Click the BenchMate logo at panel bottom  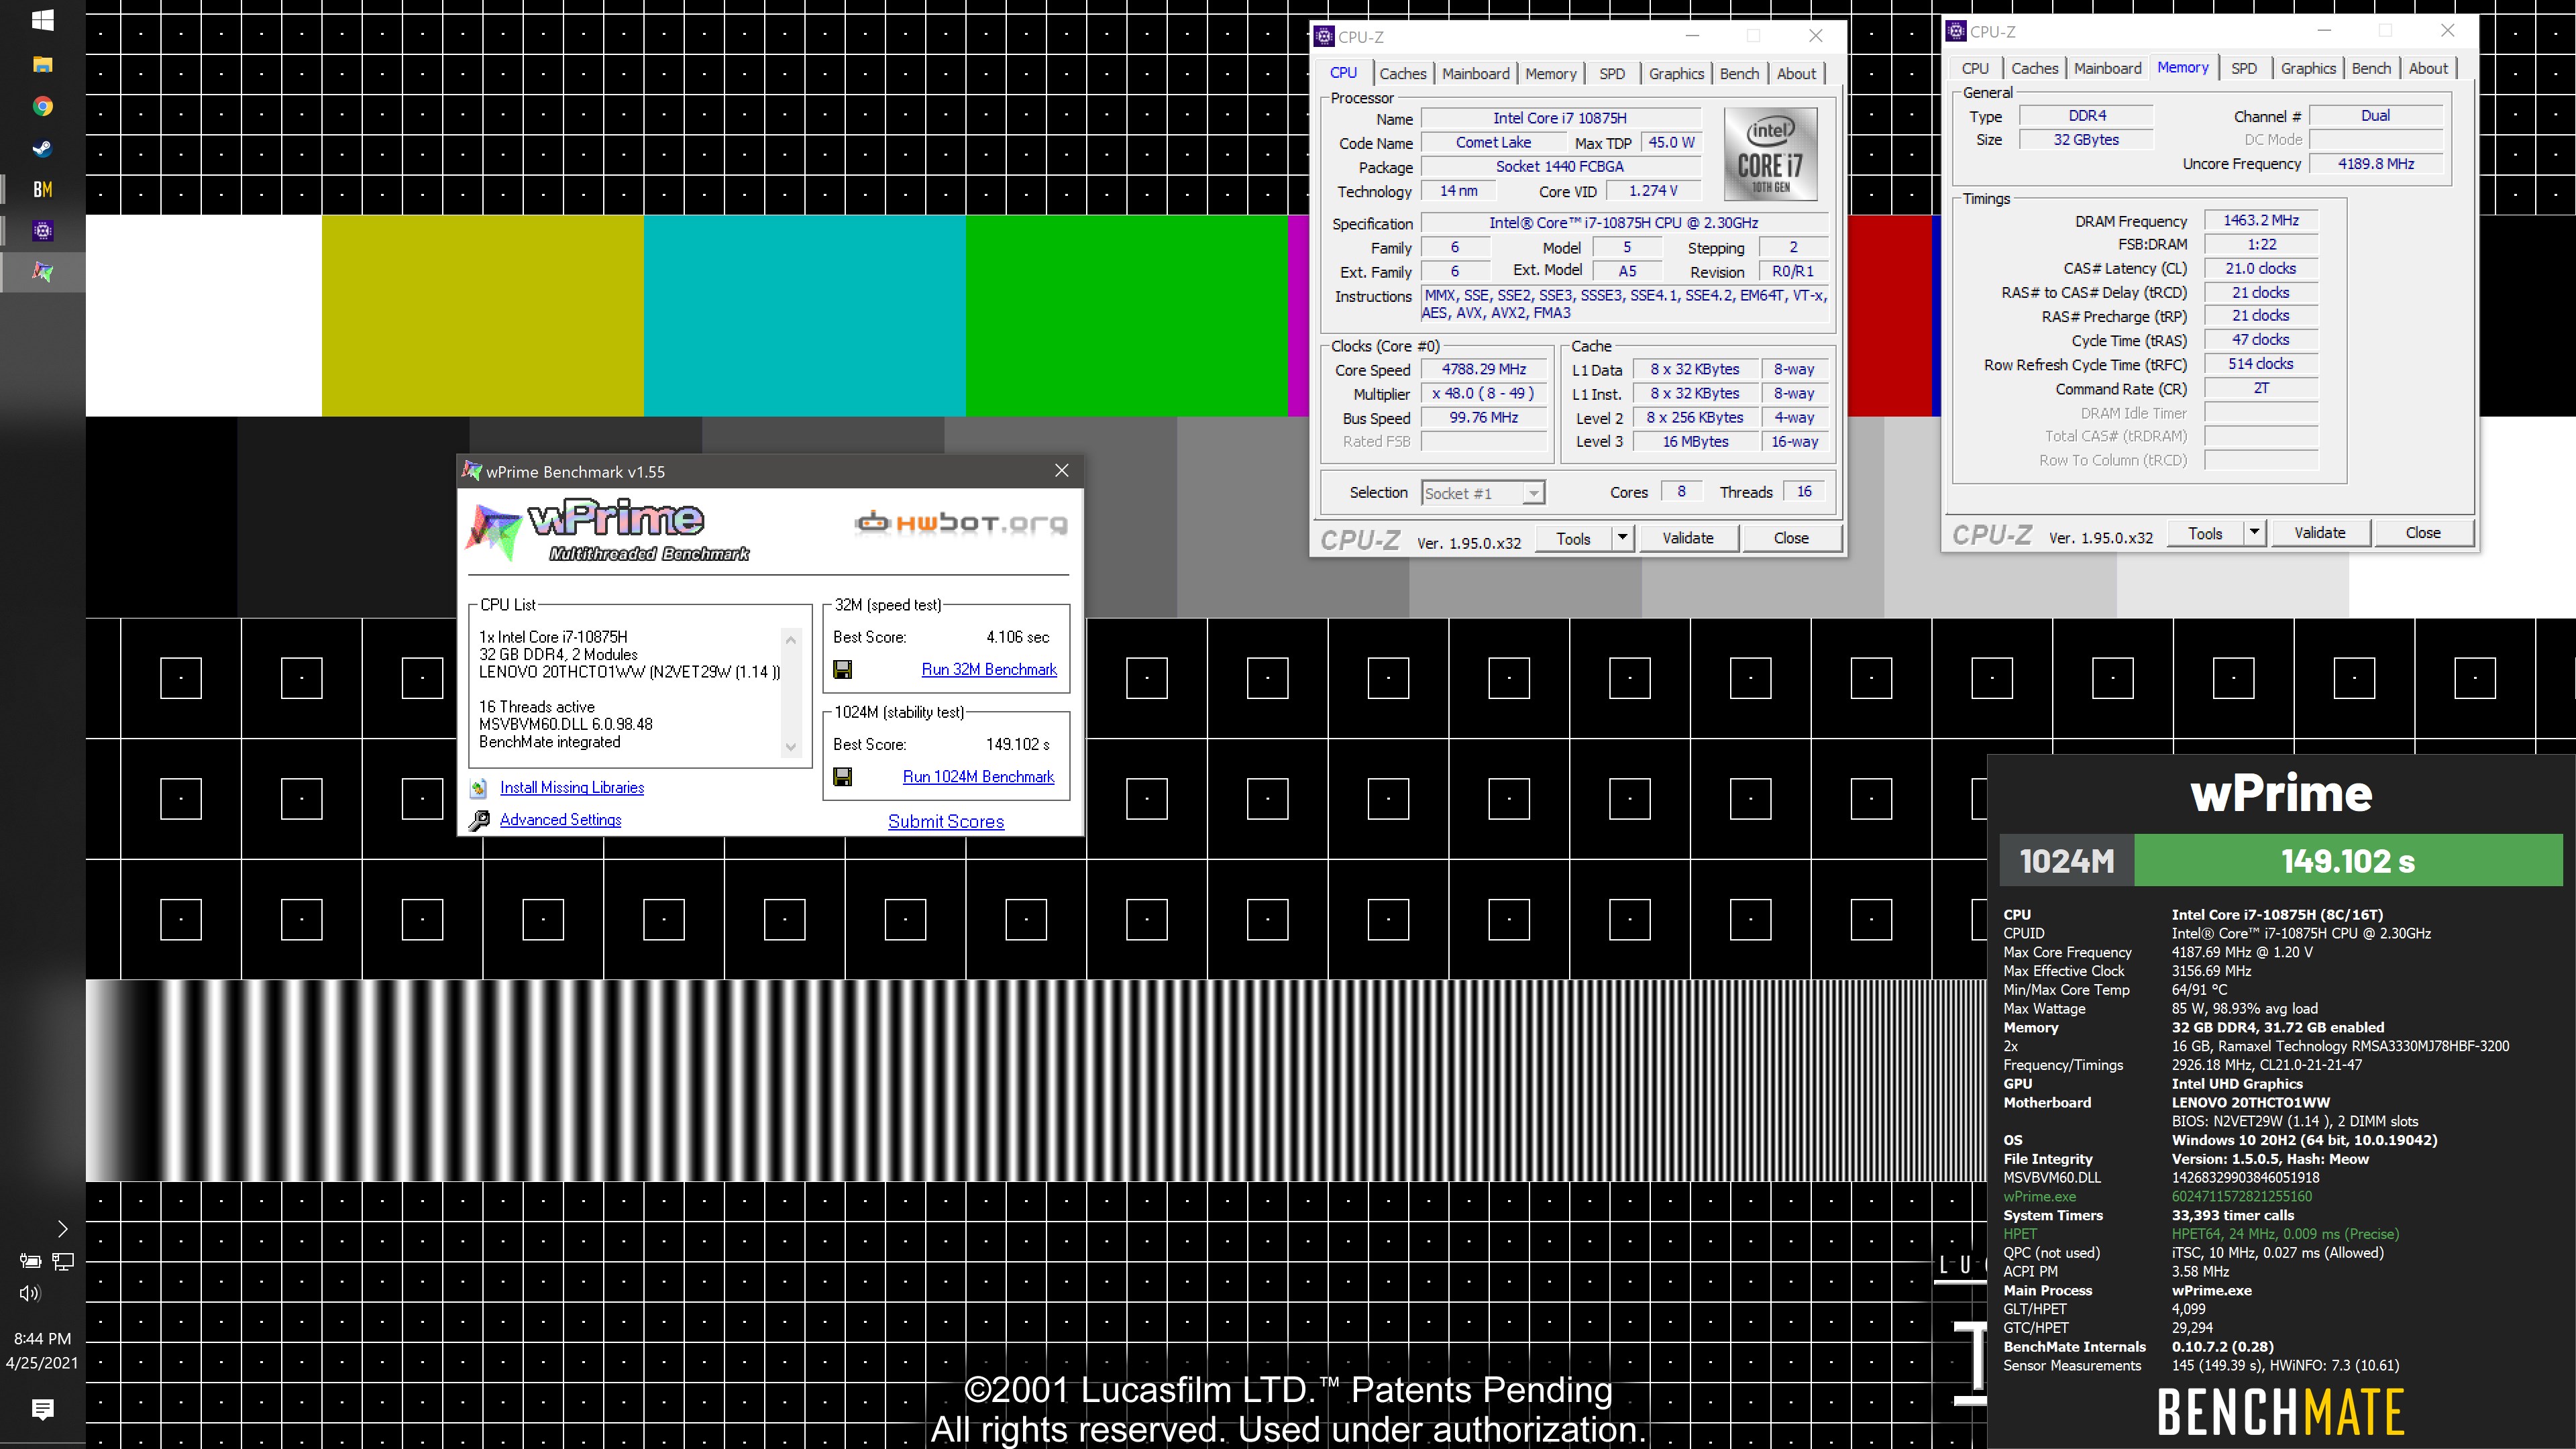[2280, 1412]
